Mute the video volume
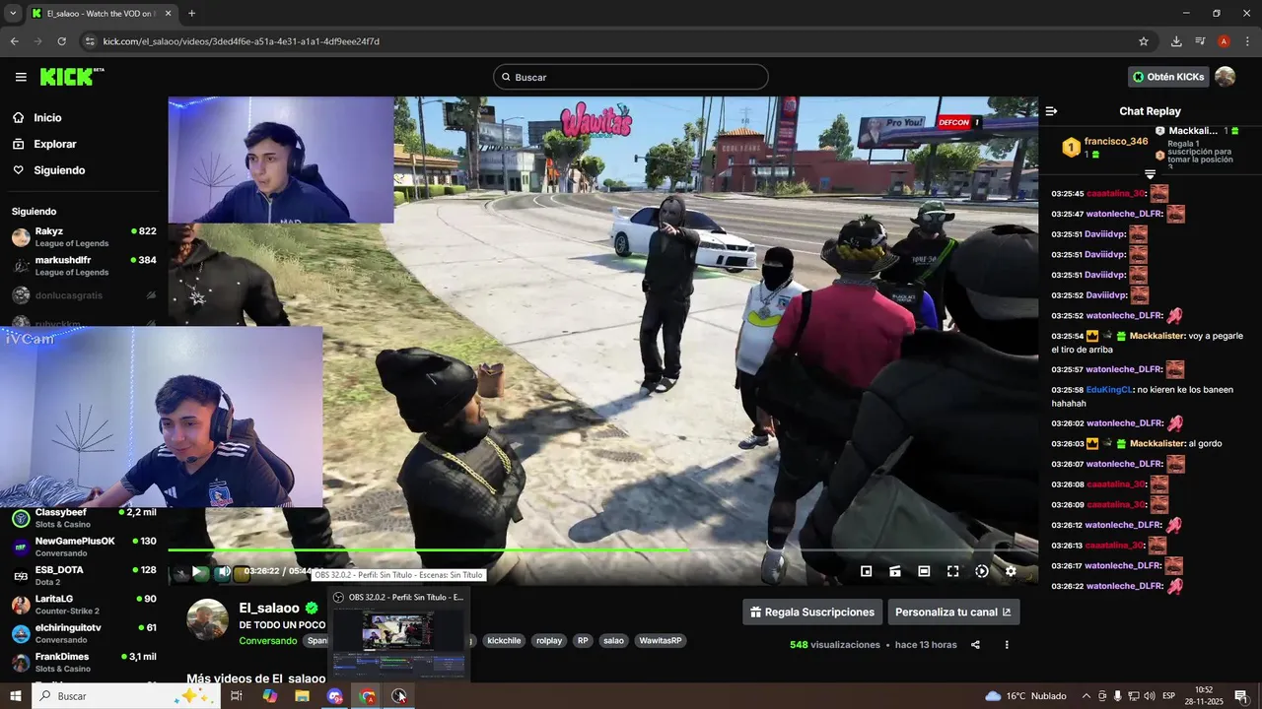 click(224, 571)
